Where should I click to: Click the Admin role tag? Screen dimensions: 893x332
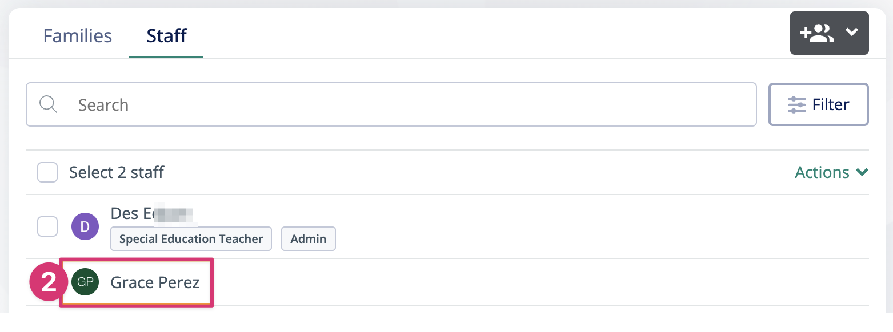[308, 239]
